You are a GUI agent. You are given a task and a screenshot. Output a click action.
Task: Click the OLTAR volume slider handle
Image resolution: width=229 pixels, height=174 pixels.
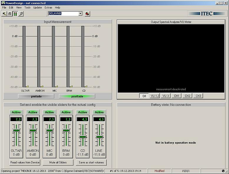click(x=16, y=130)
